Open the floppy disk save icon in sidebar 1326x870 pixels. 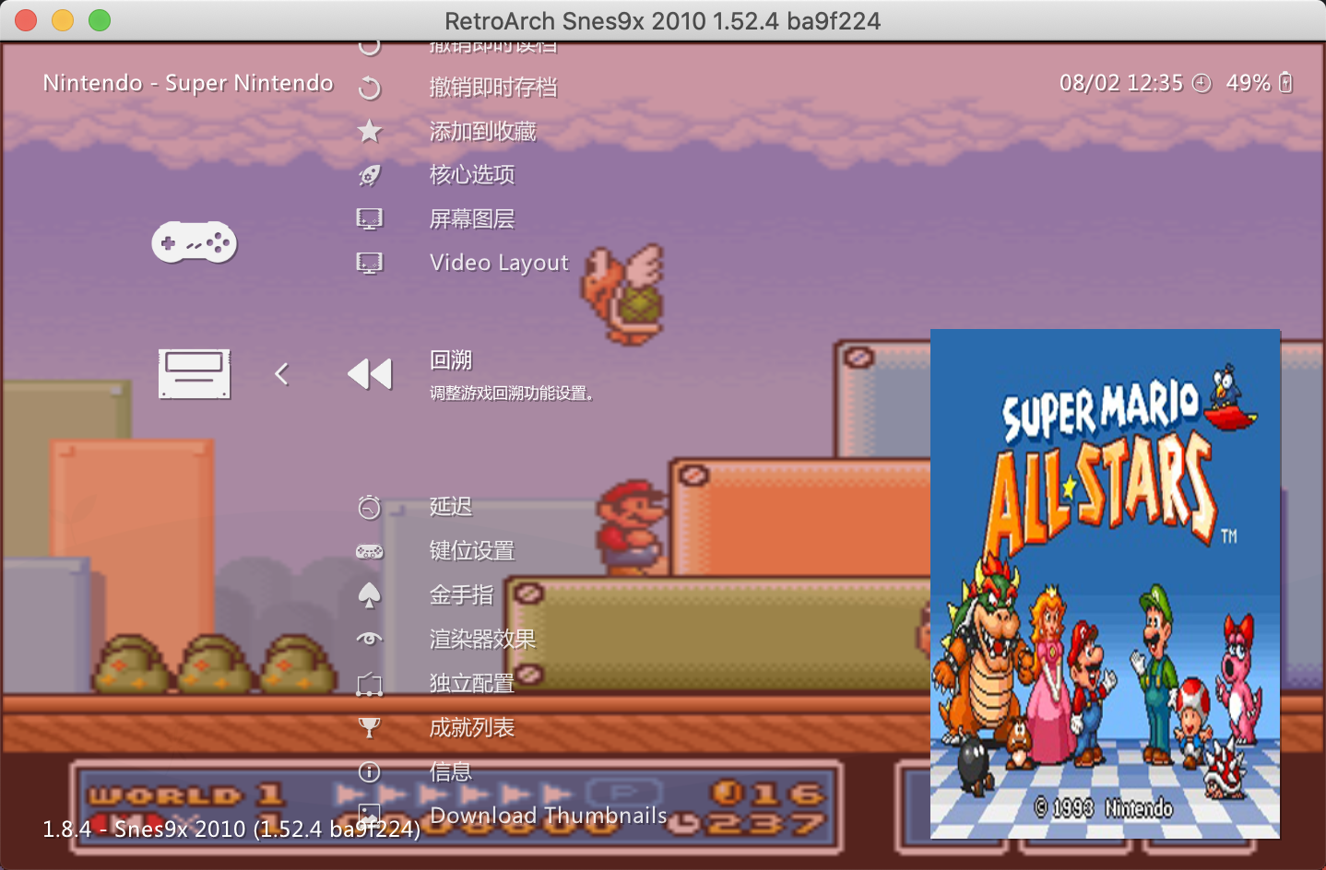(194, 373)
